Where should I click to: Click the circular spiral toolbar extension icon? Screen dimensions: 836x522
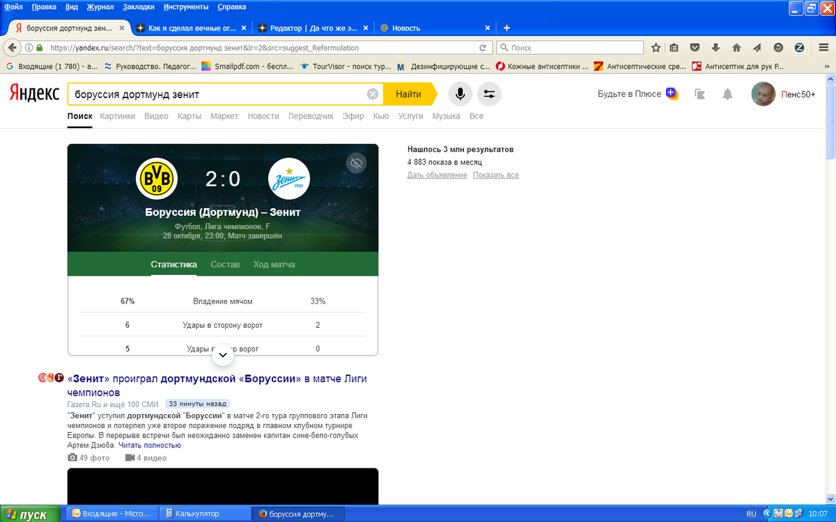click(x=778, y=48)
